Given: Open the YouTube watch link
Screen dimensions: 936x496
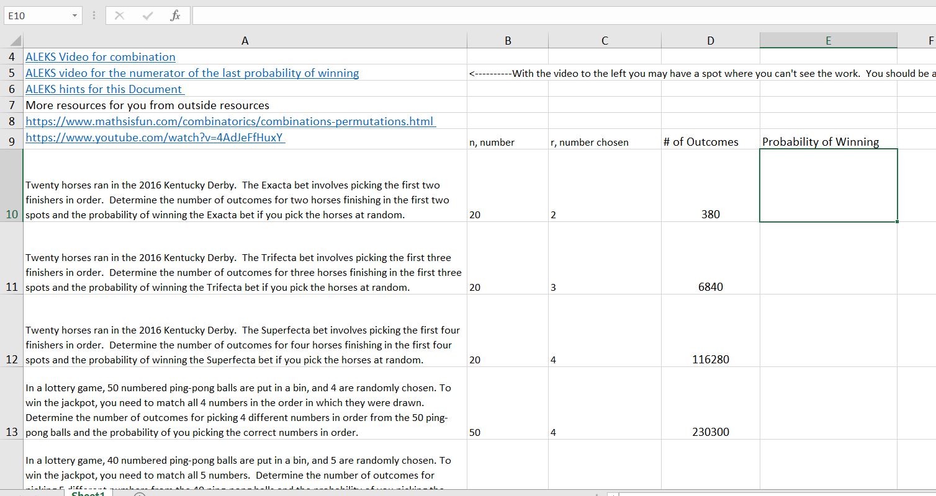Looking at the screenshot, I should tap(155, 138).
